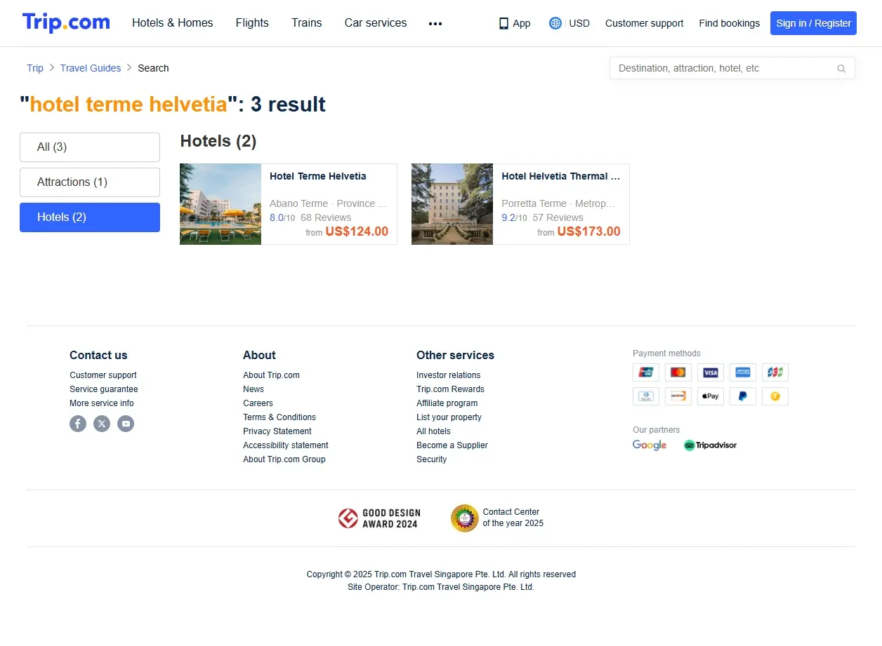
Task: Open the Become a Supplier link
Action: tap(452, 445)
